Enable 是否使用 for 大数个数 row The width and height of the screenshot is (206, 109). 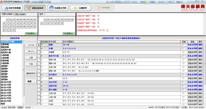pyautogui.click(x=42, y=94)
